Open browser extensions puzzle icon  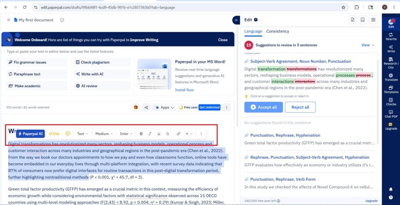(357, 7)
